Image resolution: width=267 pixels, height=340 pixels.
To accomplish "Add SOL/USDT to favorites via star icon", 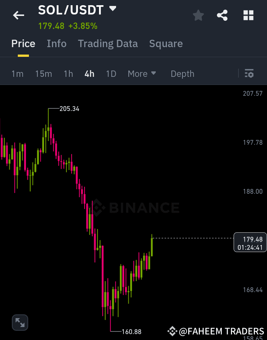I will point(198,15).
